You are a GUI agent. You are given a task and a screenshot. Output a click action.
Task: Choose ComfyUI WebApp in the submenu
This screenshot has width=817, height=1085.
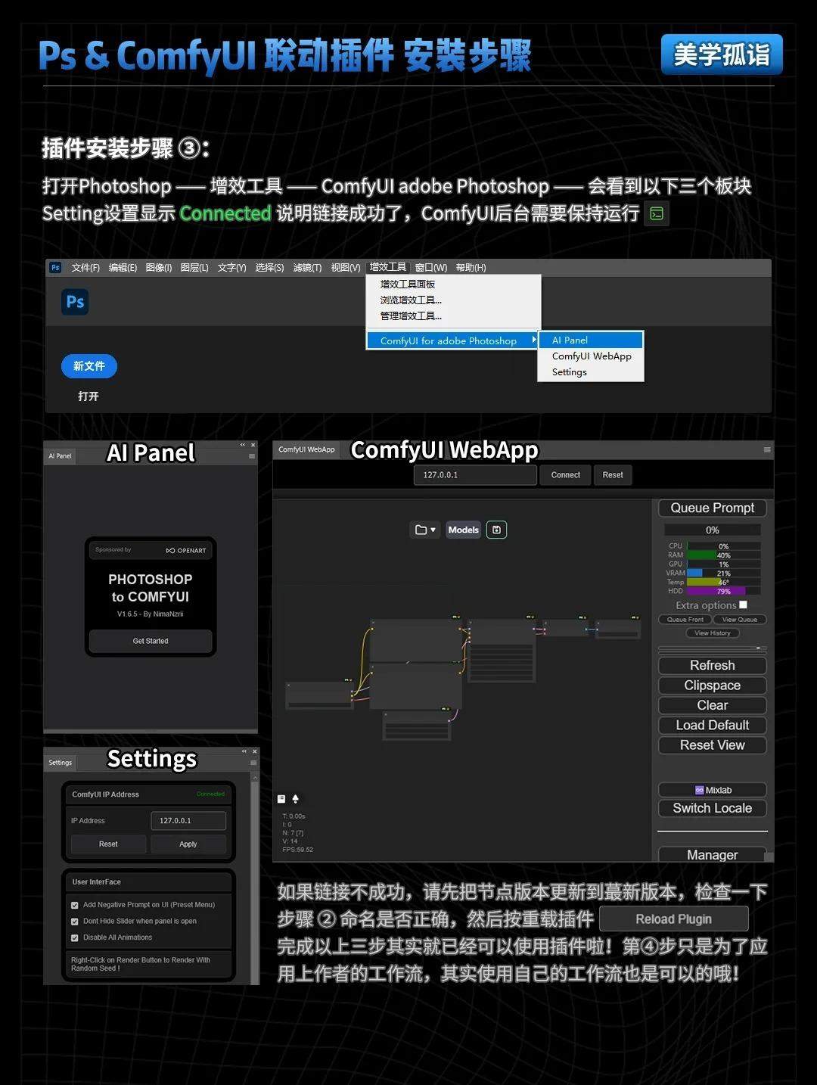tap(591, 356)
